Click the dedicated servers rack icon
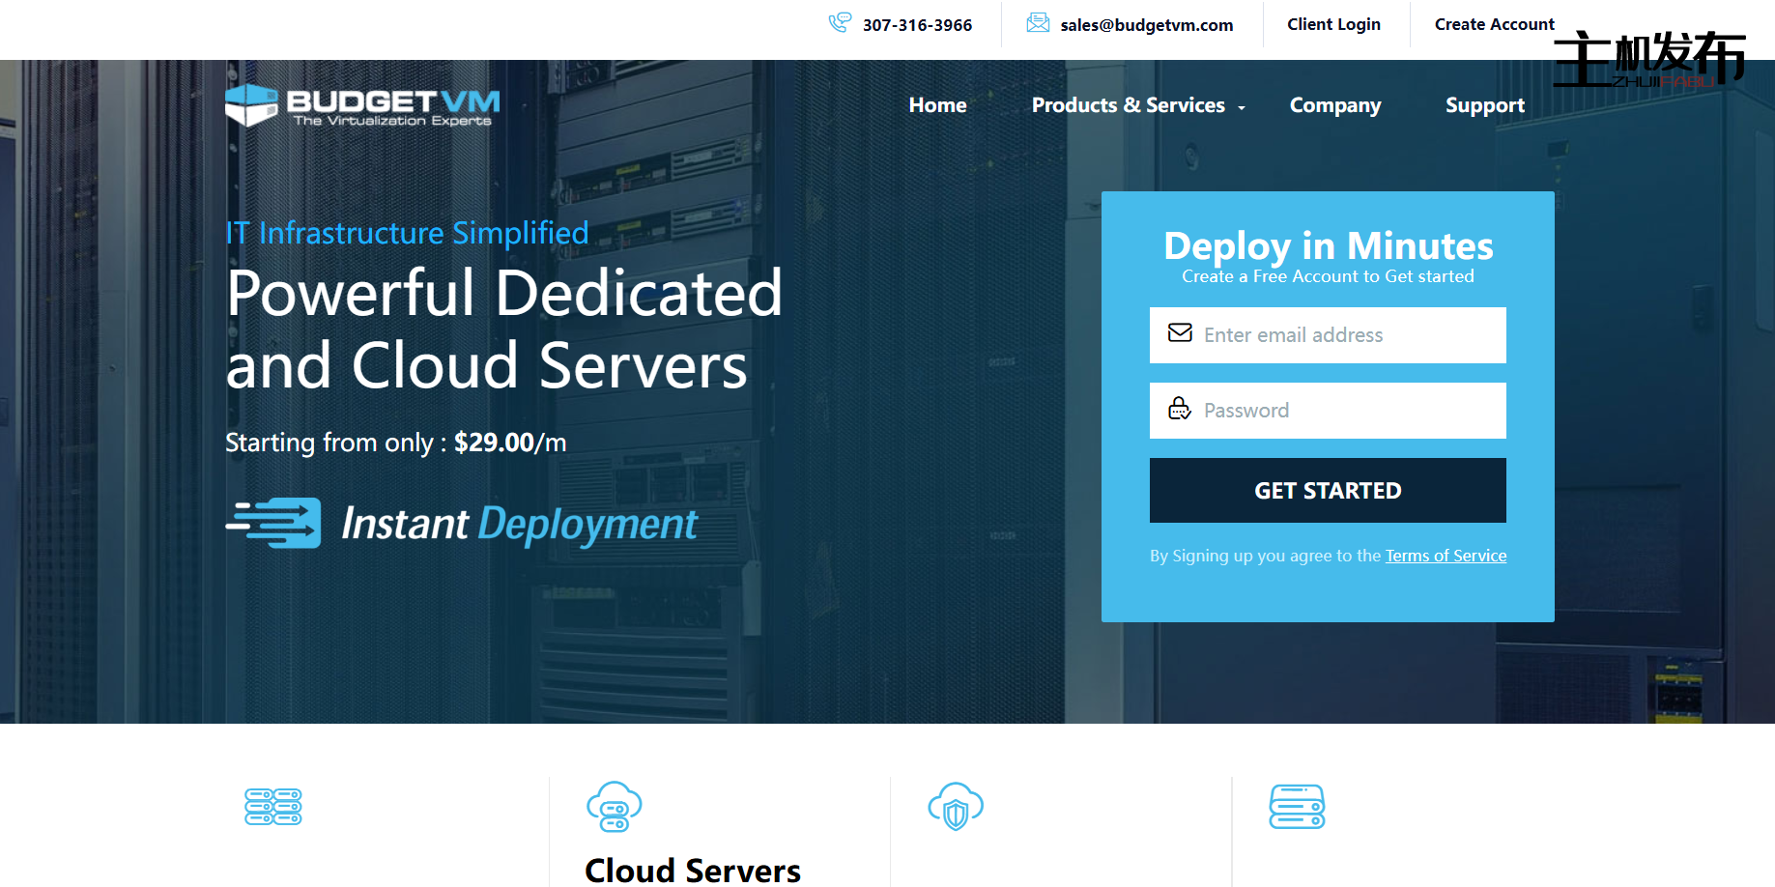The height and width of the screenshot is (887, 1775). click(x=273, y=807)
